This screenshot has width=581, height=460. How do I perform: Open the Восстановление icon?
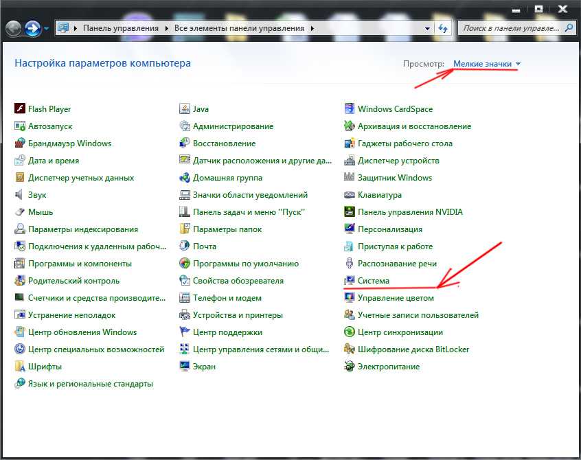[x=185, y=143]
